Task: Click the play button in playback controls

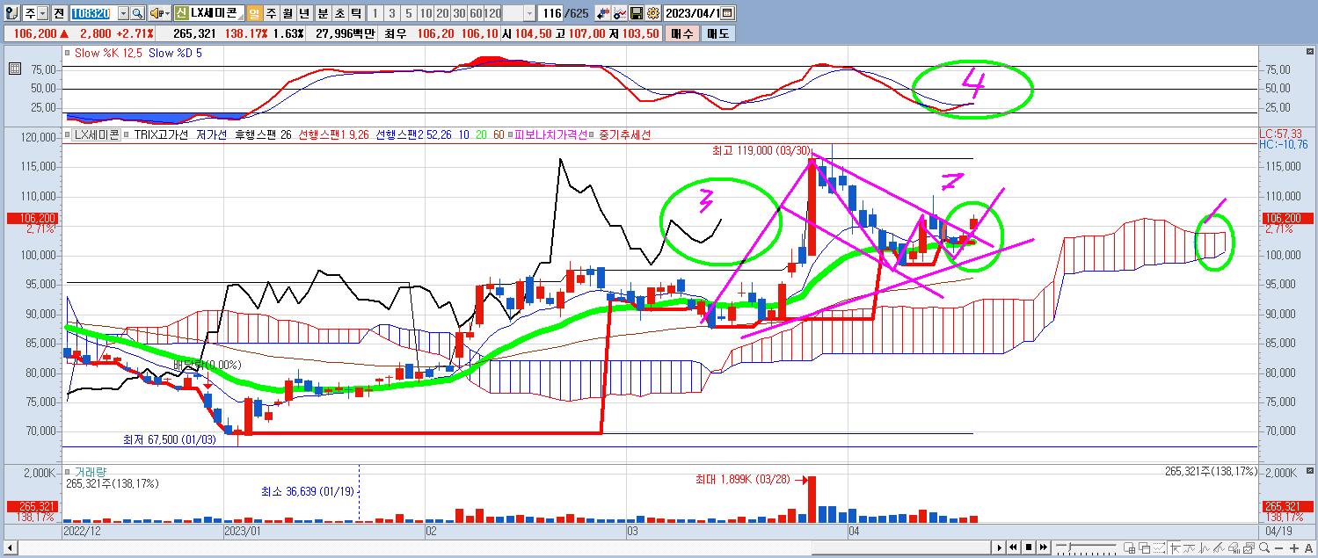Action: click(1000, 547)
